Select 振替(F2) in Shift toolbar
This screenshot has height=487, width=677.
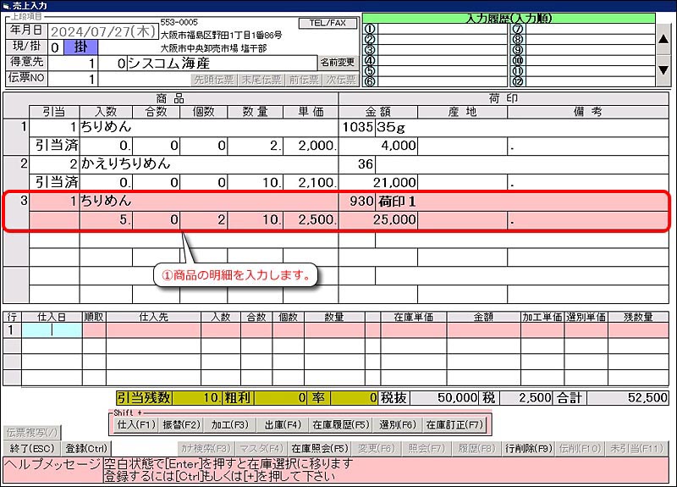[182, 424]
